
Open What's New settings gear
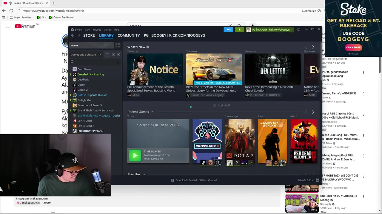(148, 47)
